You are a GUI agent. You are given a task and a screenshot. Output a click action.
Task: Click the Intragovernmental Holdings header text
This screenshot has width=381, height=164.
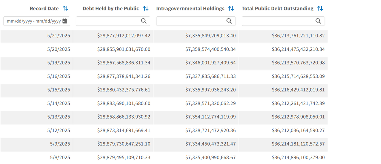[x=190, y=9]
